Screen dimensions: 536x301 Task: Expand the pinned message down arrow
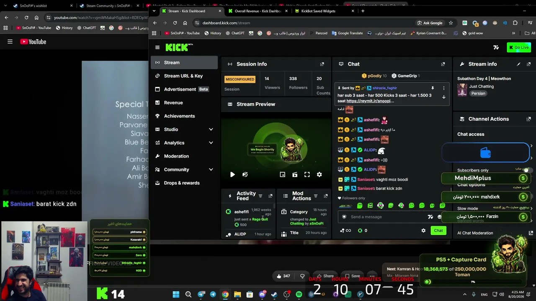pos(443,97)
